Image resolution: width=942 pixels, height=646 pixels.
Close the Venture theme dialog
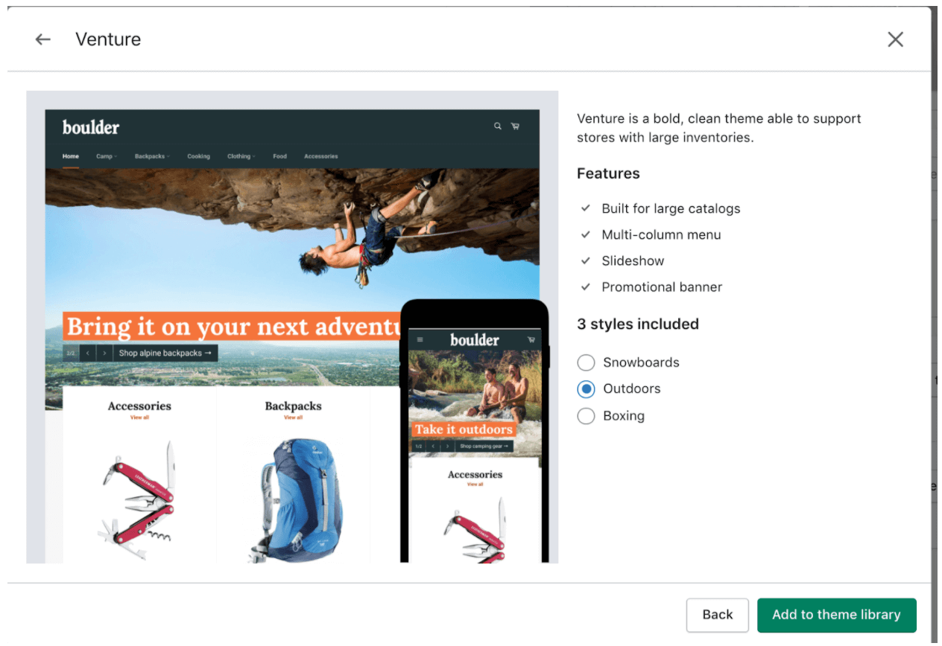(x=895, y=39)
